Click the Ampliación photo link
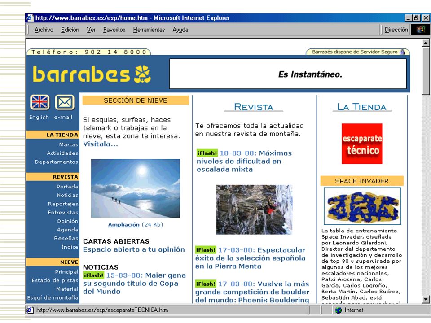431x323 pixels. [124, 225]
